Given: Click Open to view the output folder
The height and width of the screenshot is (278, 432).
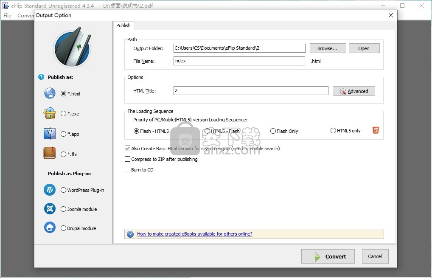Looking at the screenshot, I should [364, 48].
